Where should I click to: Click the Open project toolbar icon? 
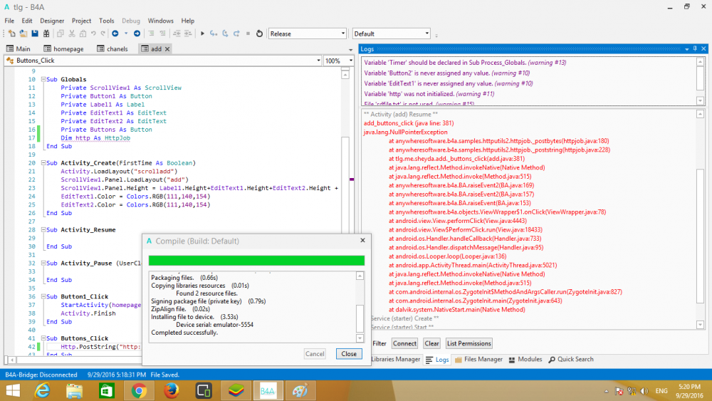[22, 33]
